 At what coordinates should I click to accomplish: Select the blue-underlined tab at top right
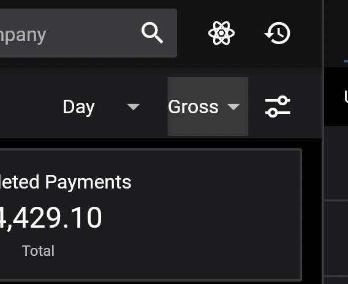coord(346,61)
